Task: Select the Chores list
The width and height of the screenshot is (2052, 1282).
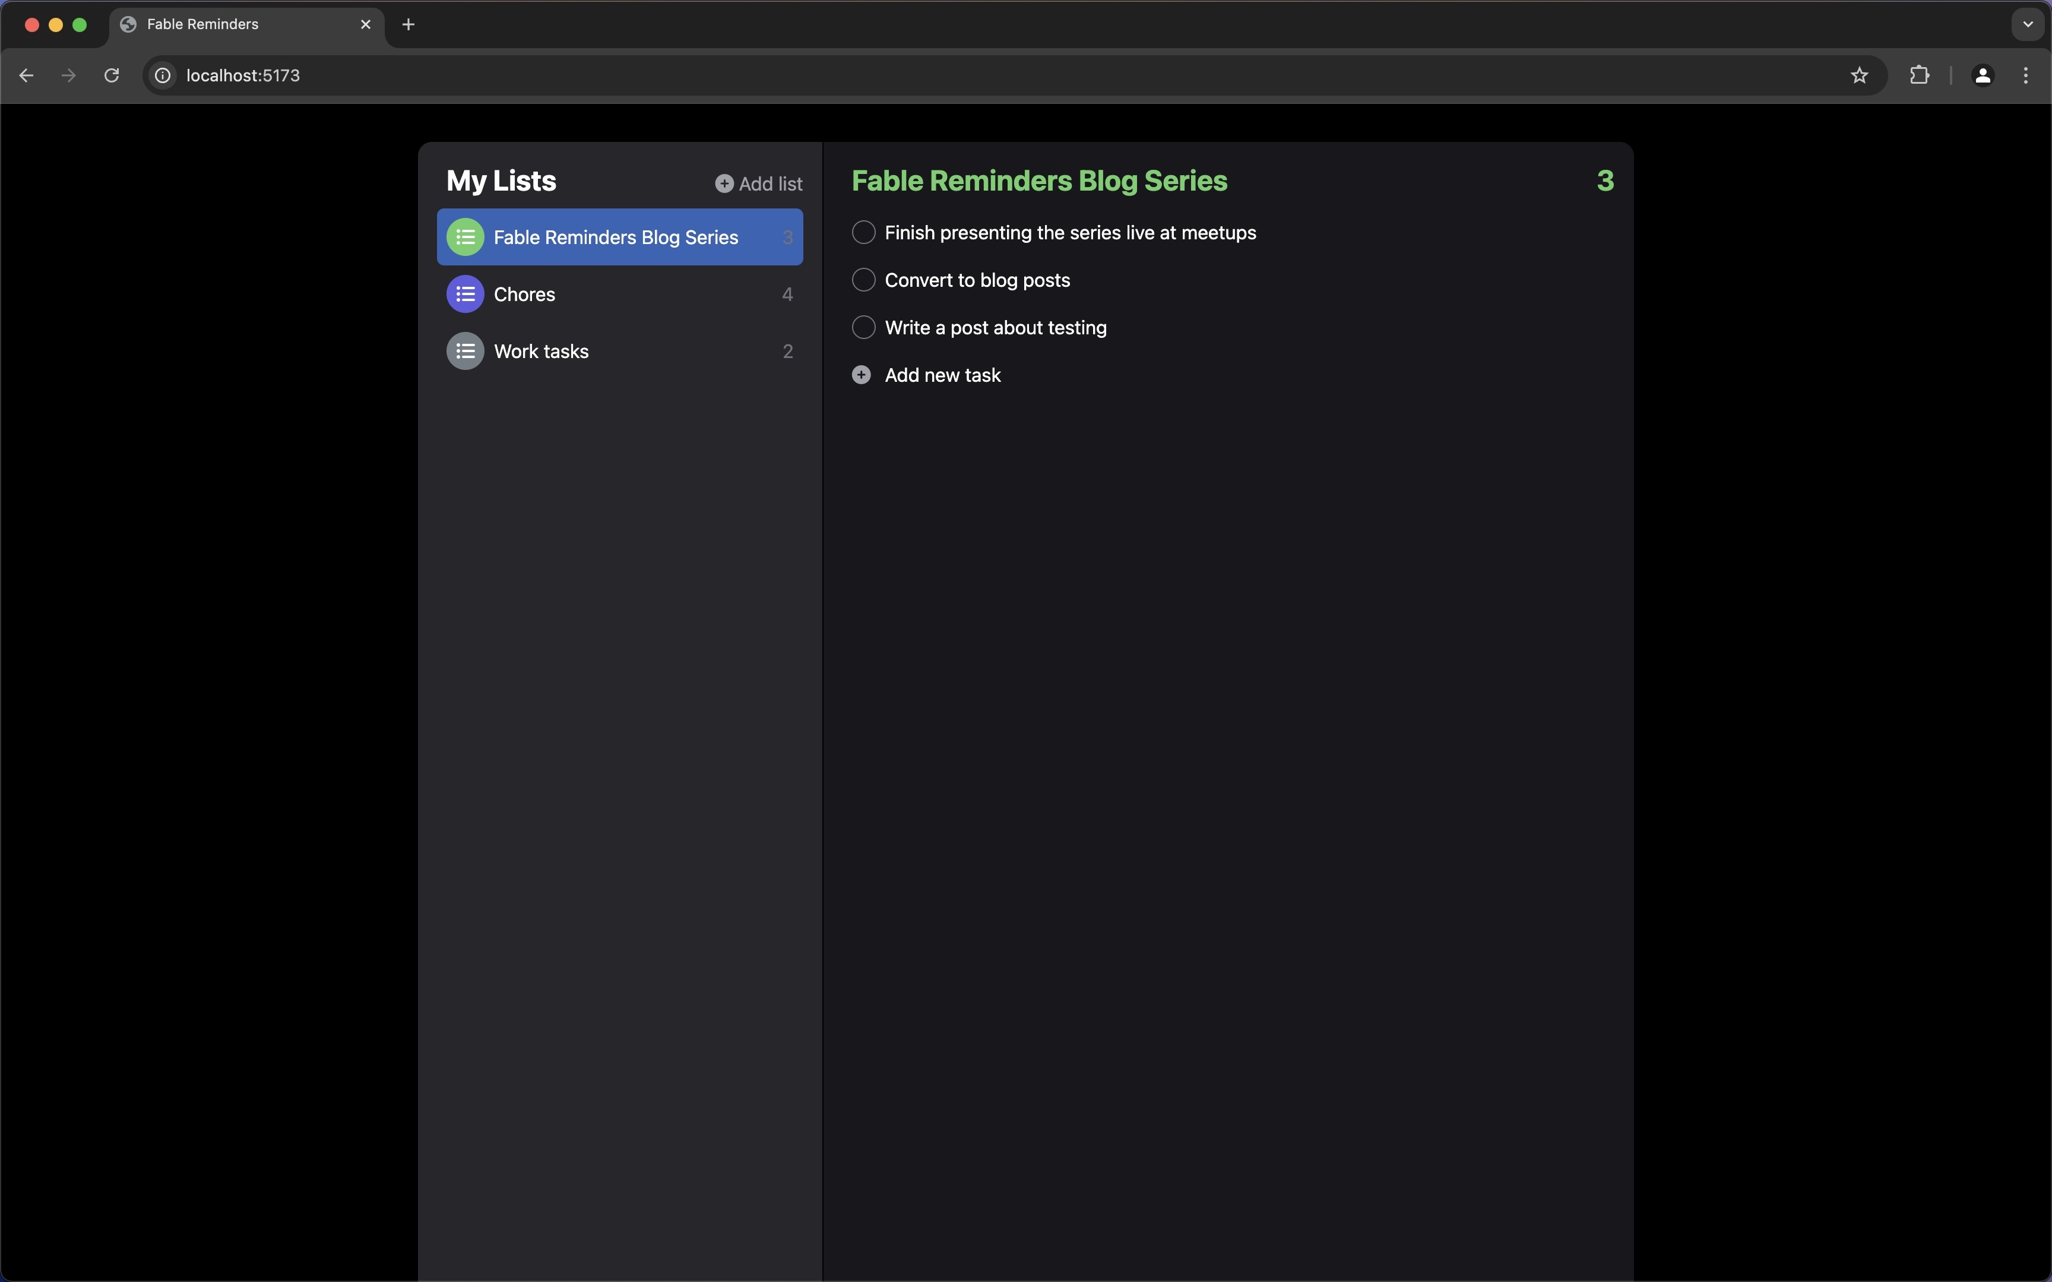Action: coord(620,294)
